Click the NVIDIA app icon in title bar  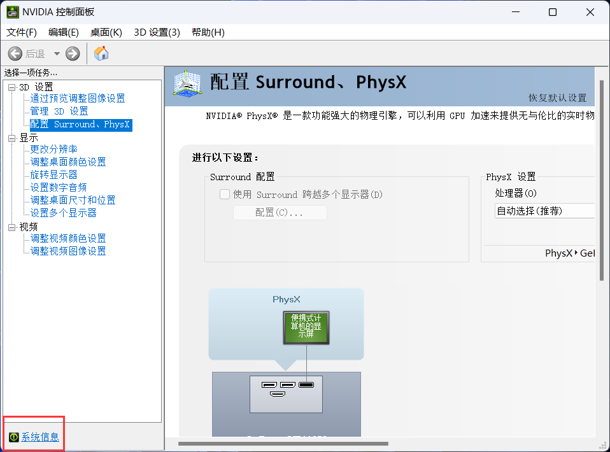pyautogui.click(x=13, y=12)
